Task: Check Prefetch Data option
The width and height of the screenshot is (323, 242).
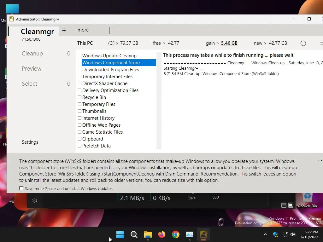Action: [x=79, y=146]
